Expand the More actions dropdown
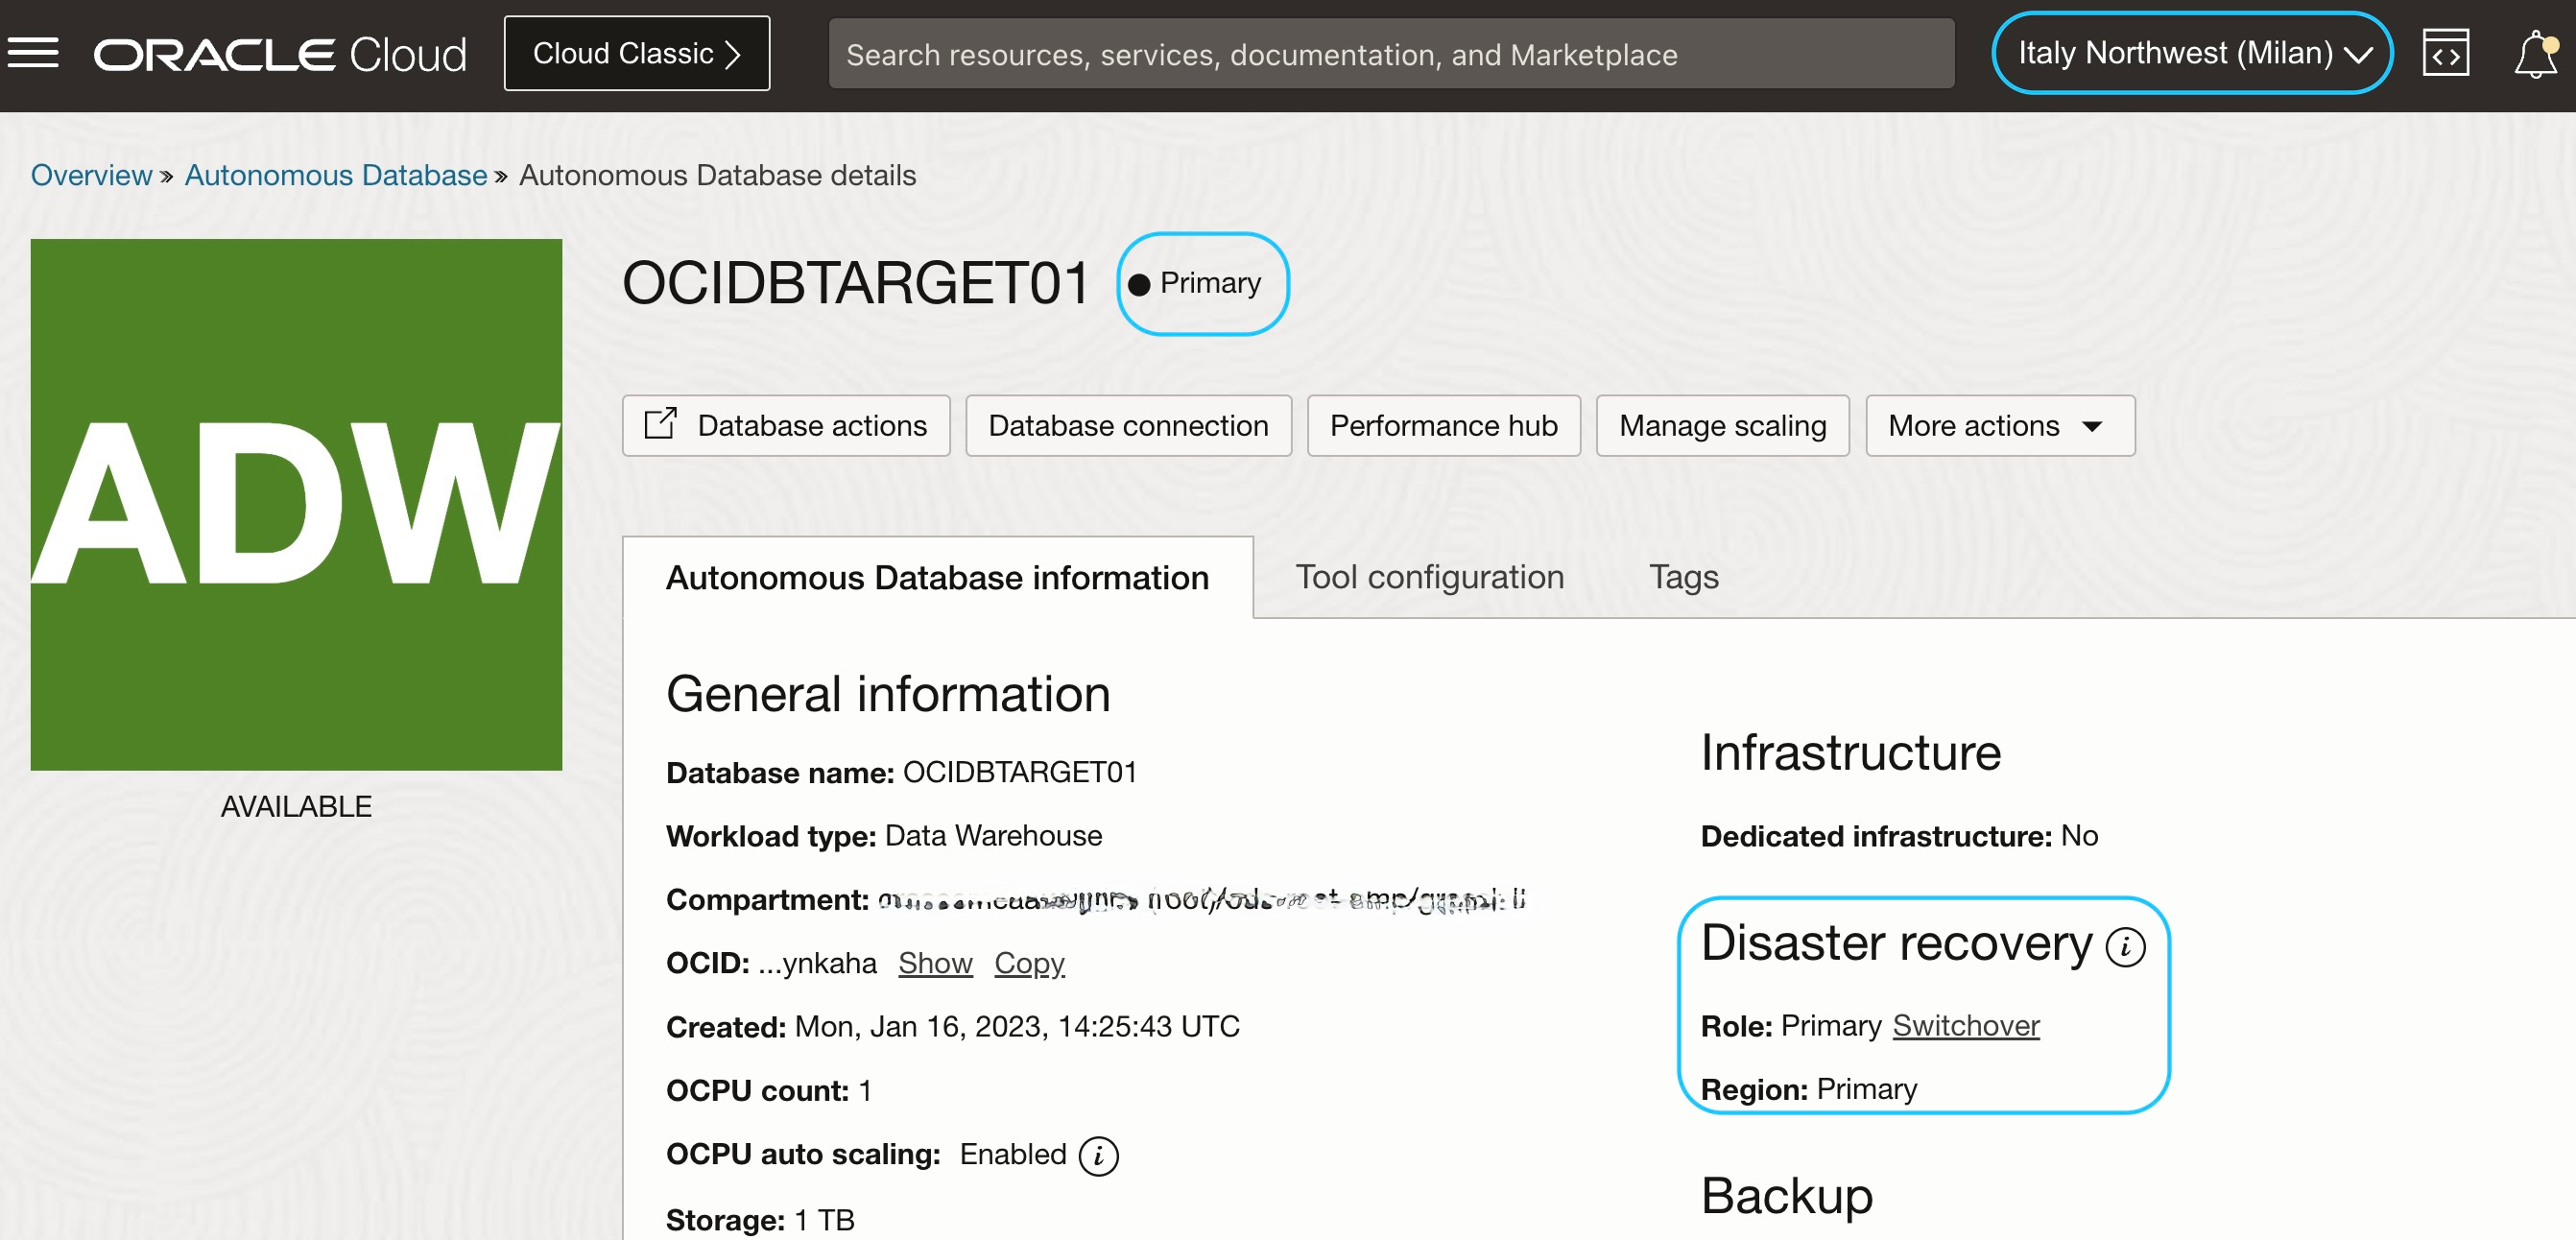2576x1240 pixels. [2000, 426]
